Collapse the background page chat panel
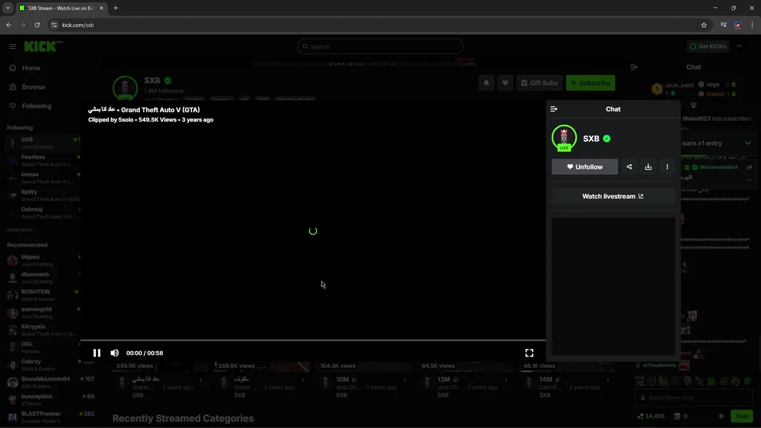Viewport: 761px width, 428px height. click(634, 67)
